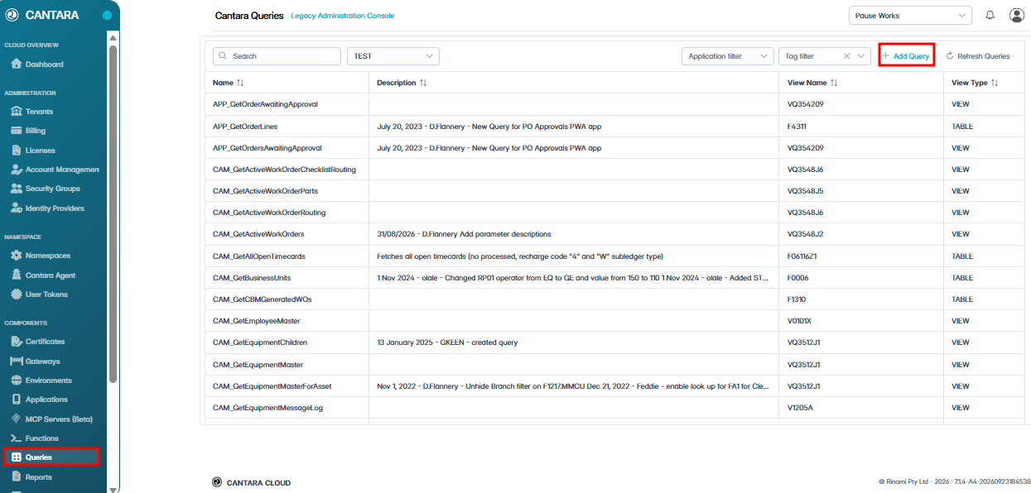Open the Billing section
Screen dimensions: 1031x493
coord(28,131)
